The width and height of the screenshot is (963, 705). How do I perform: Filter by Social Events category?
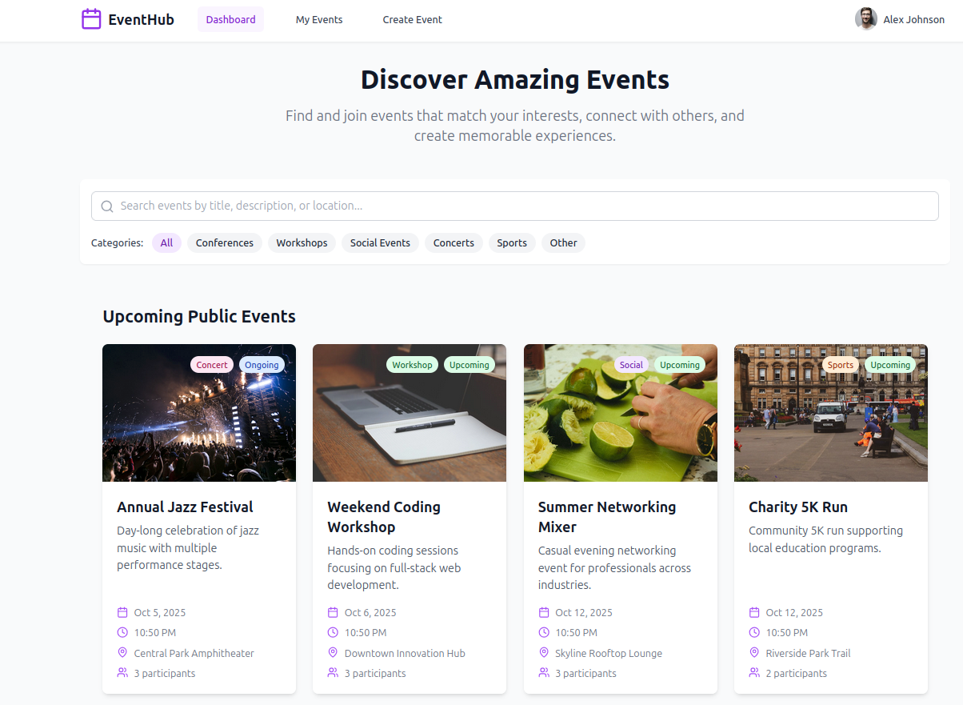[x=380, y=243]
